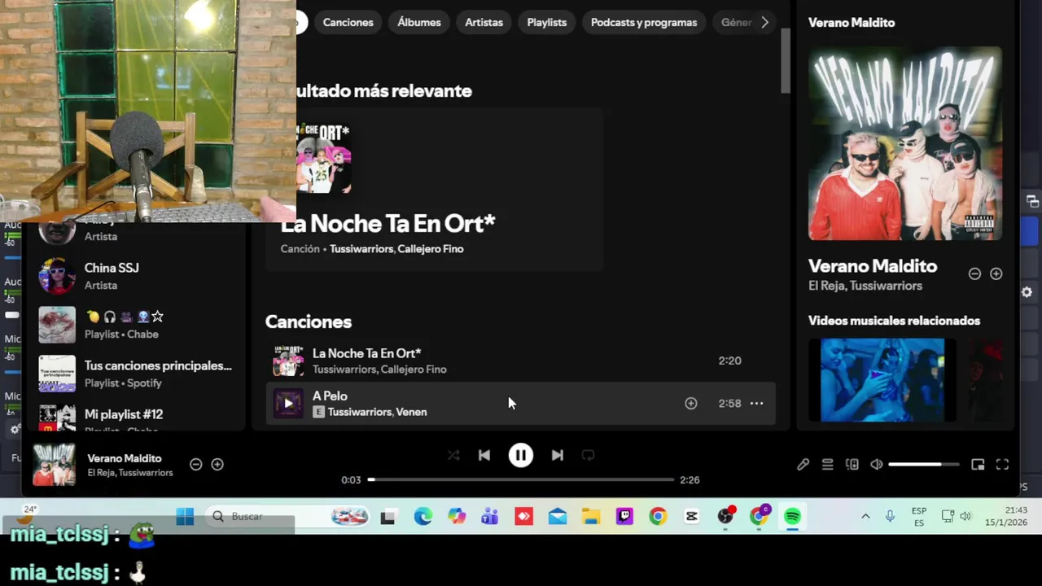Open the play queue
Screen dimensions: 1042x586
click(827, 464)
